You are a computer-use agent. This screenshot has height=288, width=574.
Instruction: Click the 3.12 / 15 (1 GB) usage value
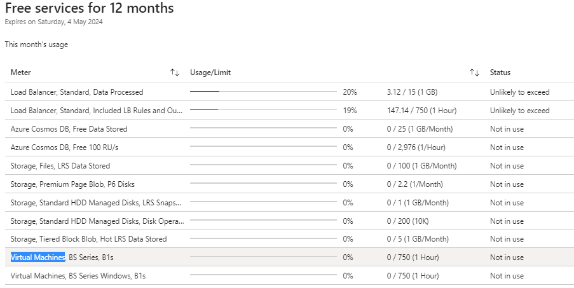click(412, 92)
